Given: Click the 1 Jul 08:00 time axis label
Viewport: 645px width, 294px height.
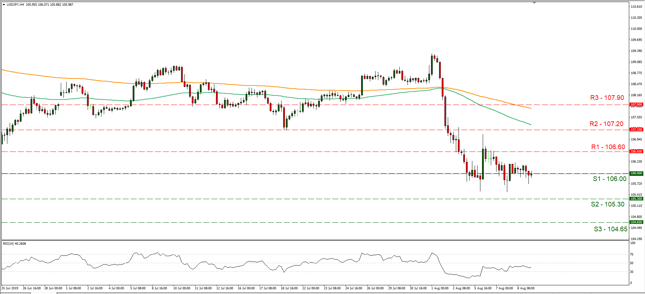Looking at the screenshot, I should coord(74,288).
